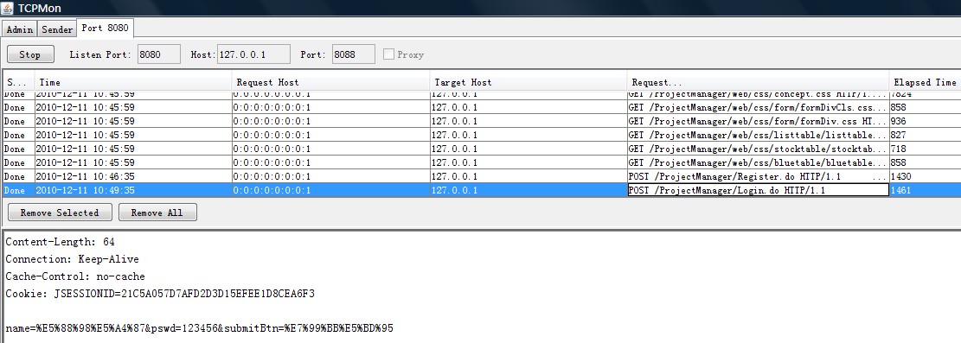Switch to the Admin tab
Screen dimensions: 961x343
click(x=20, y=29)
